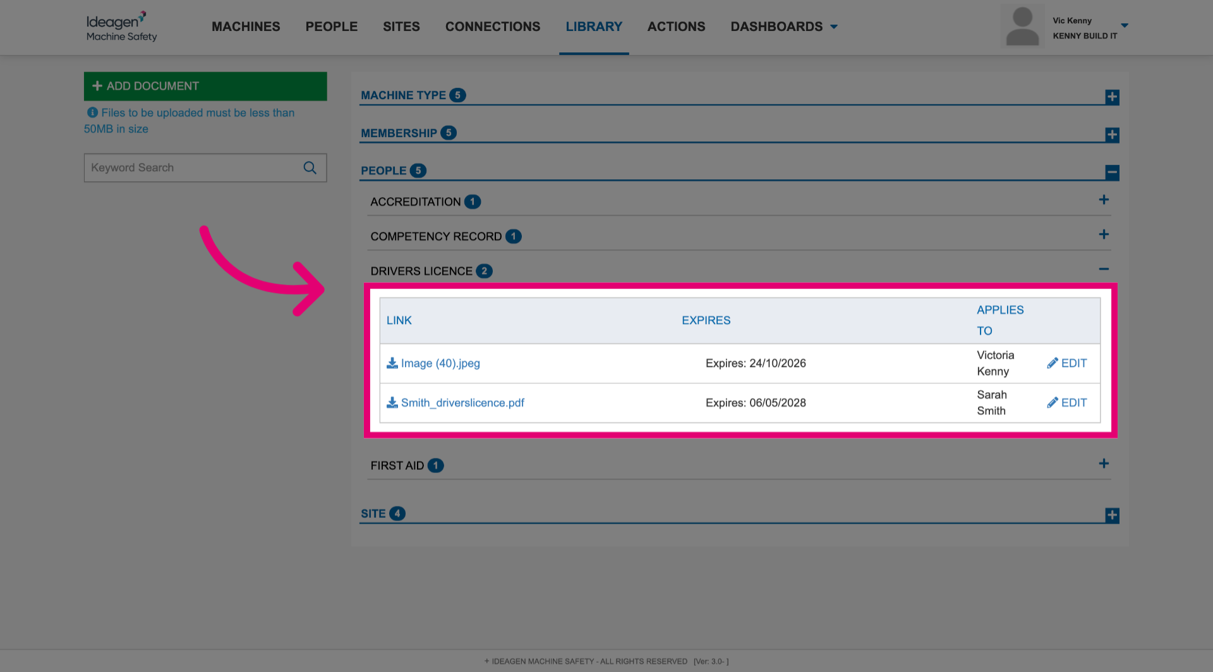The height and width of the screenshot is (672, 1213).
Task: Click the user avatar picture
Action: coord(1022,27)
